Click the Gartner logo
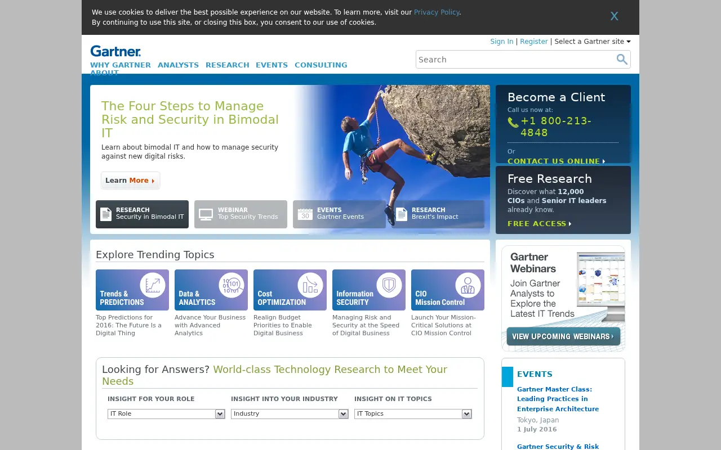Image resolution: width=721 pixels, height=450 pixels. pos(115,51)
